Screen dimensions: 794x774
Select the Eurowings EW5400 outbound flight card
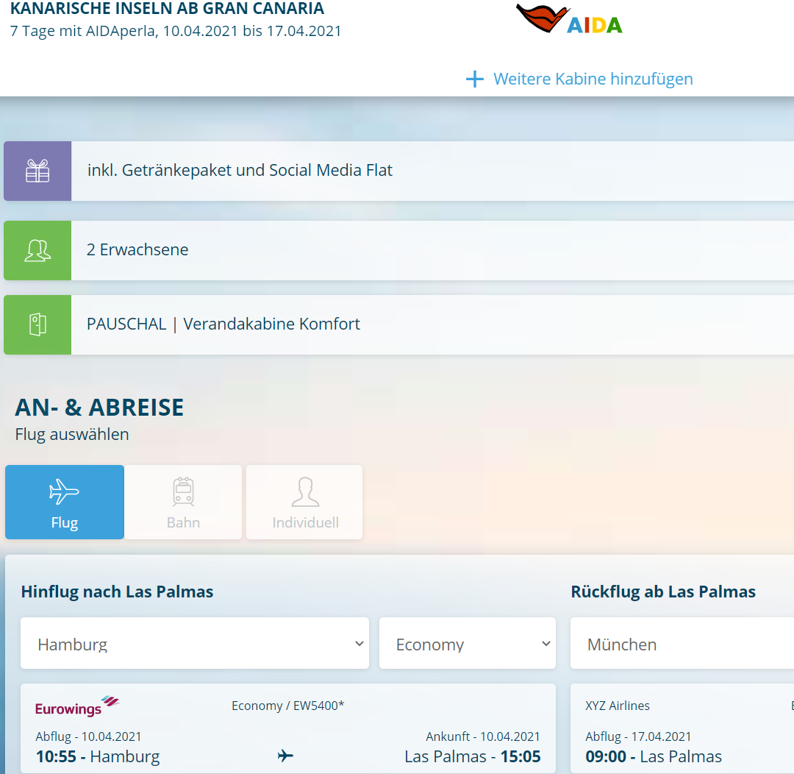[288, 729]
